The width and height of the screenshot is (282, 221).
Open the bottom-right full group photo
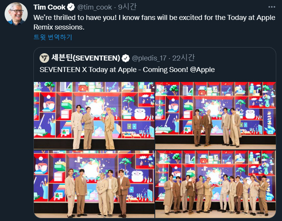coord(215,184)
